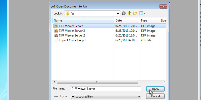This screenshot has height=100, width=201.
Task: Click the dialog's title bar application icon
Action: click(x=53, y=6)
